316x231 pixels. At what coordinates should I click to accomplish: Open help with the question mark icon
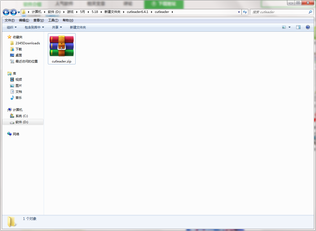coord(308,27)
